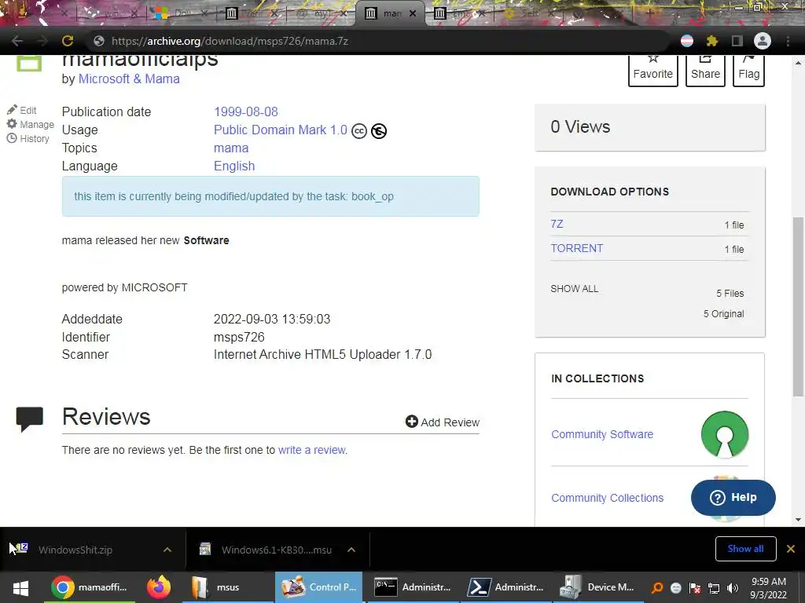
Task: Switch to Administrator PowerShell taskbar item
Action: click(505, 587)
